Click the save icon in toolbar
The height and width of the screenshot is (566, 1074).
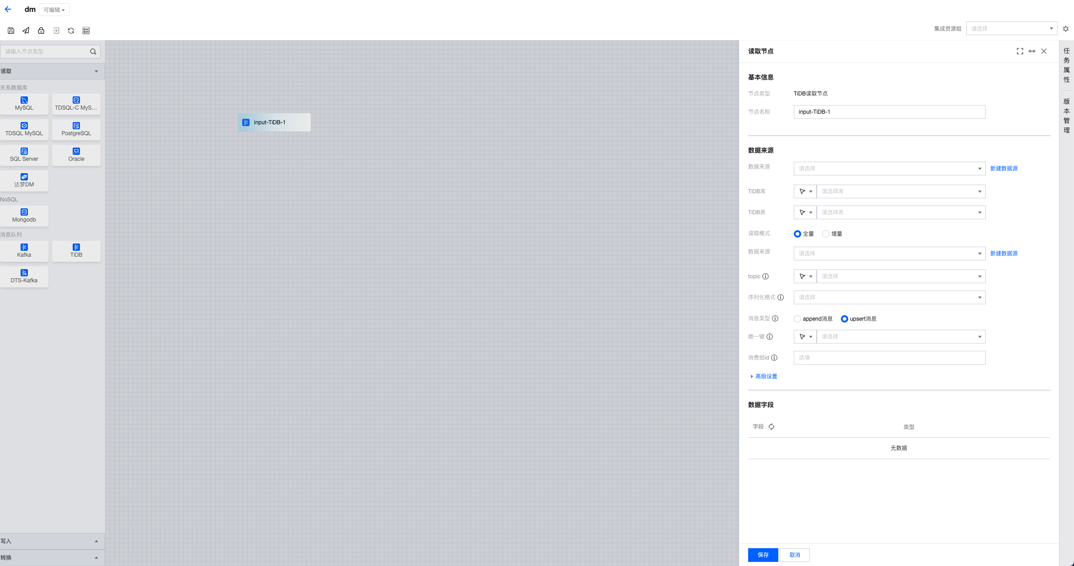point(11,31)
